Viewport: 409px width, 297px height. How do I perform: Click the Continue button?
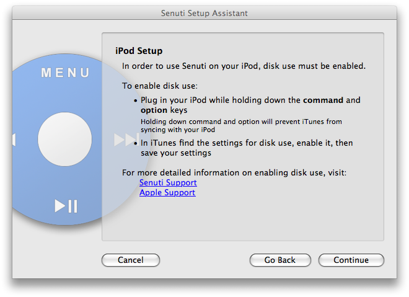(x=351, y=260)
